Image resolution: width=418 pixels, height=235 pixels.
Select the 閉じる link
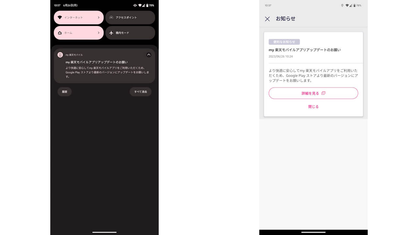(313, 107)
